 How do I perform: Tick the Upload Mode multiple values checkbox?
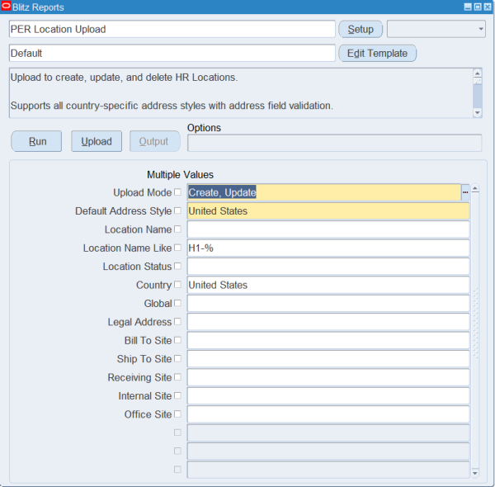click(x=177, y=192)
